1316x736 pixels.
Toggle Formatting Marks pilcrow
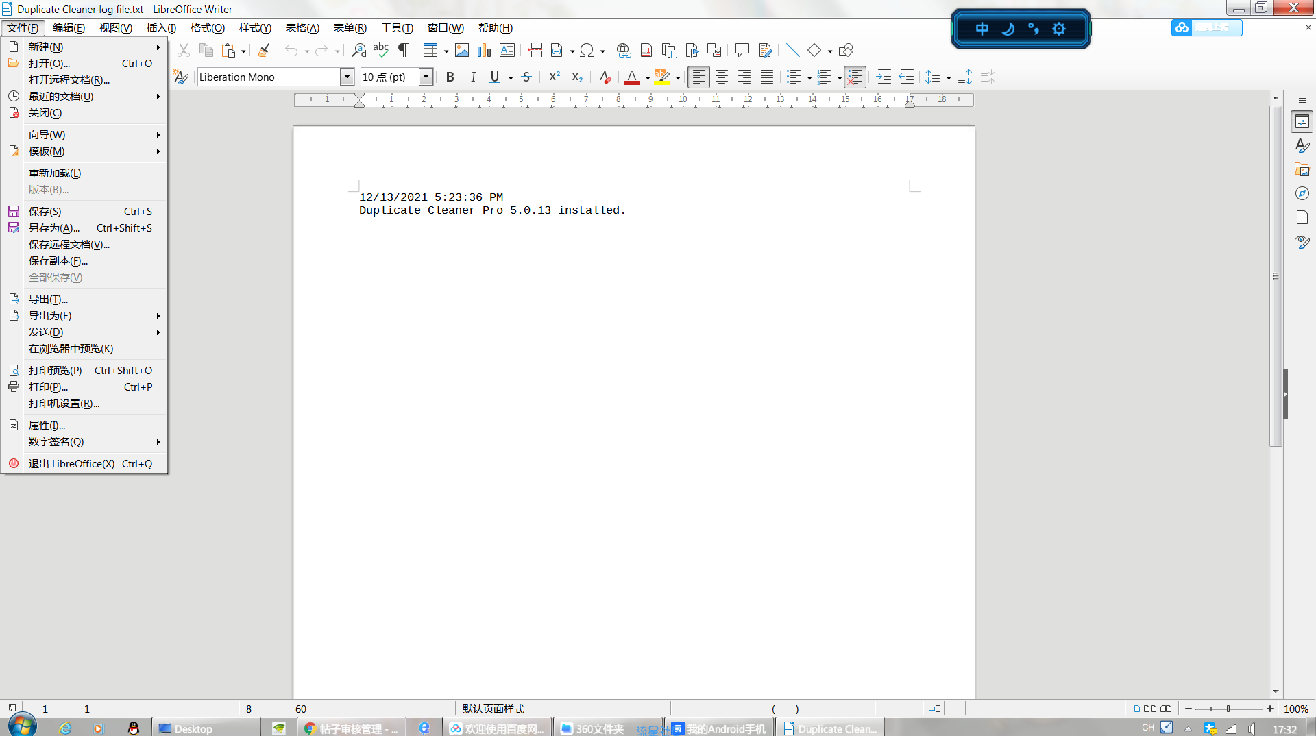403,50
